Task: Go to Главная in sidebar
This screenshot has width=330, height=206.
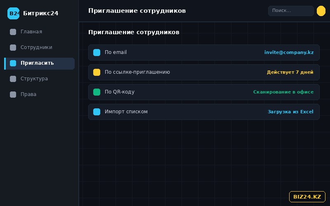Action: click(x=39, y=32)
